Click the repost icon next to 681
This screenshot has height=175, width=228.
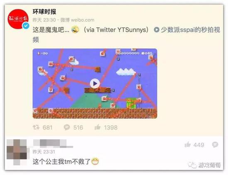point(36,127)
